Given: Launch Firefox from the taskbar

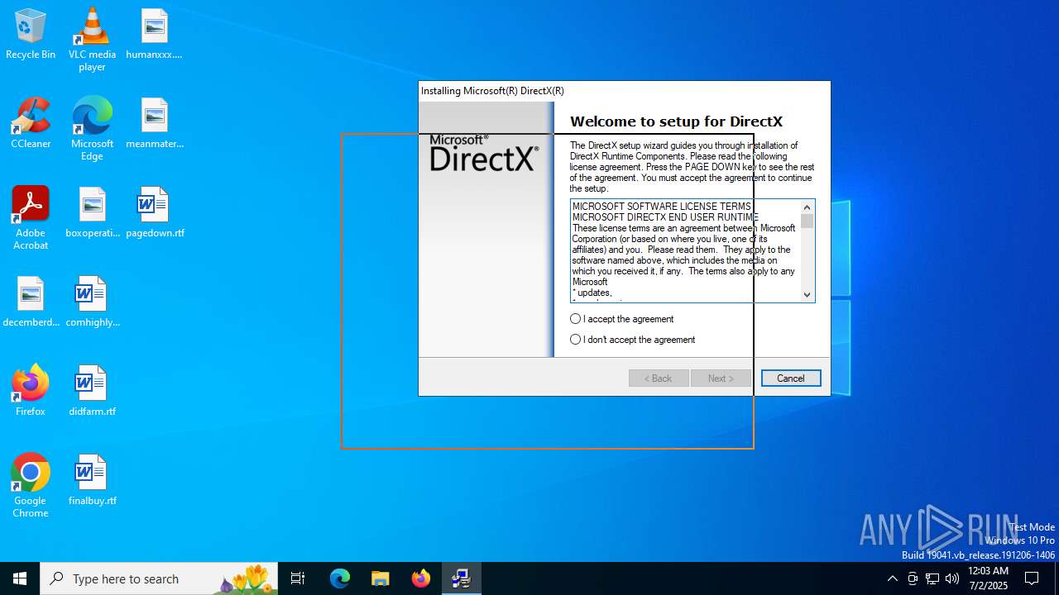Looking at the screenshot, I should [421, 578].
